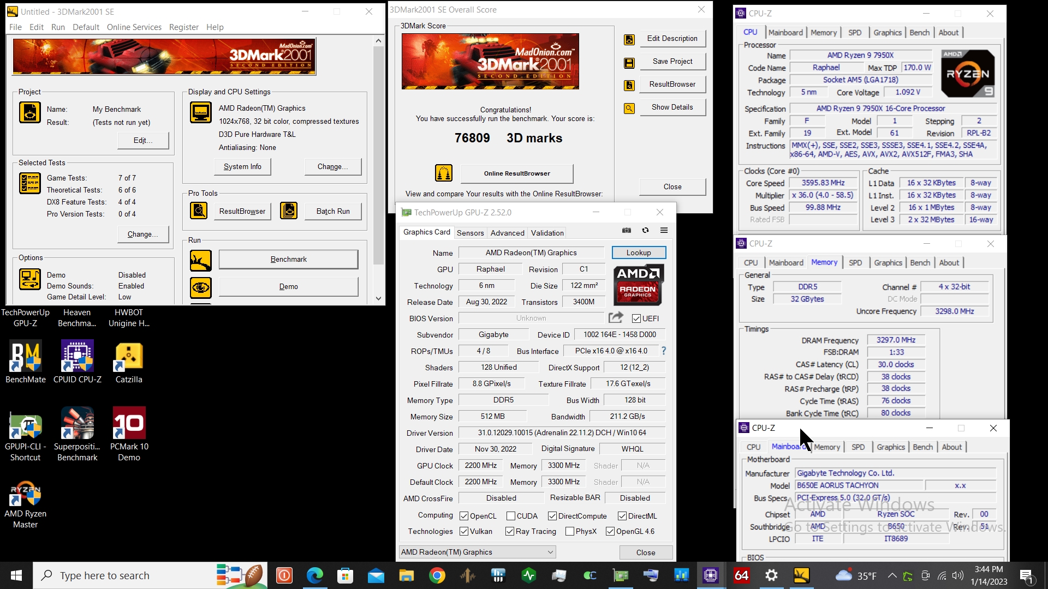Click the Display and CPU Settings monitor icon
Image resolution: width=1048 pixels, height=589 pixels.
(x=200, y=113)
